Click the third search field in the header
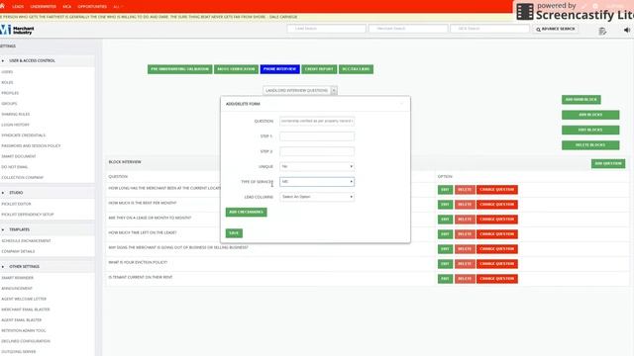The height and width of the screenshot is (356, 634). [489, 29]
